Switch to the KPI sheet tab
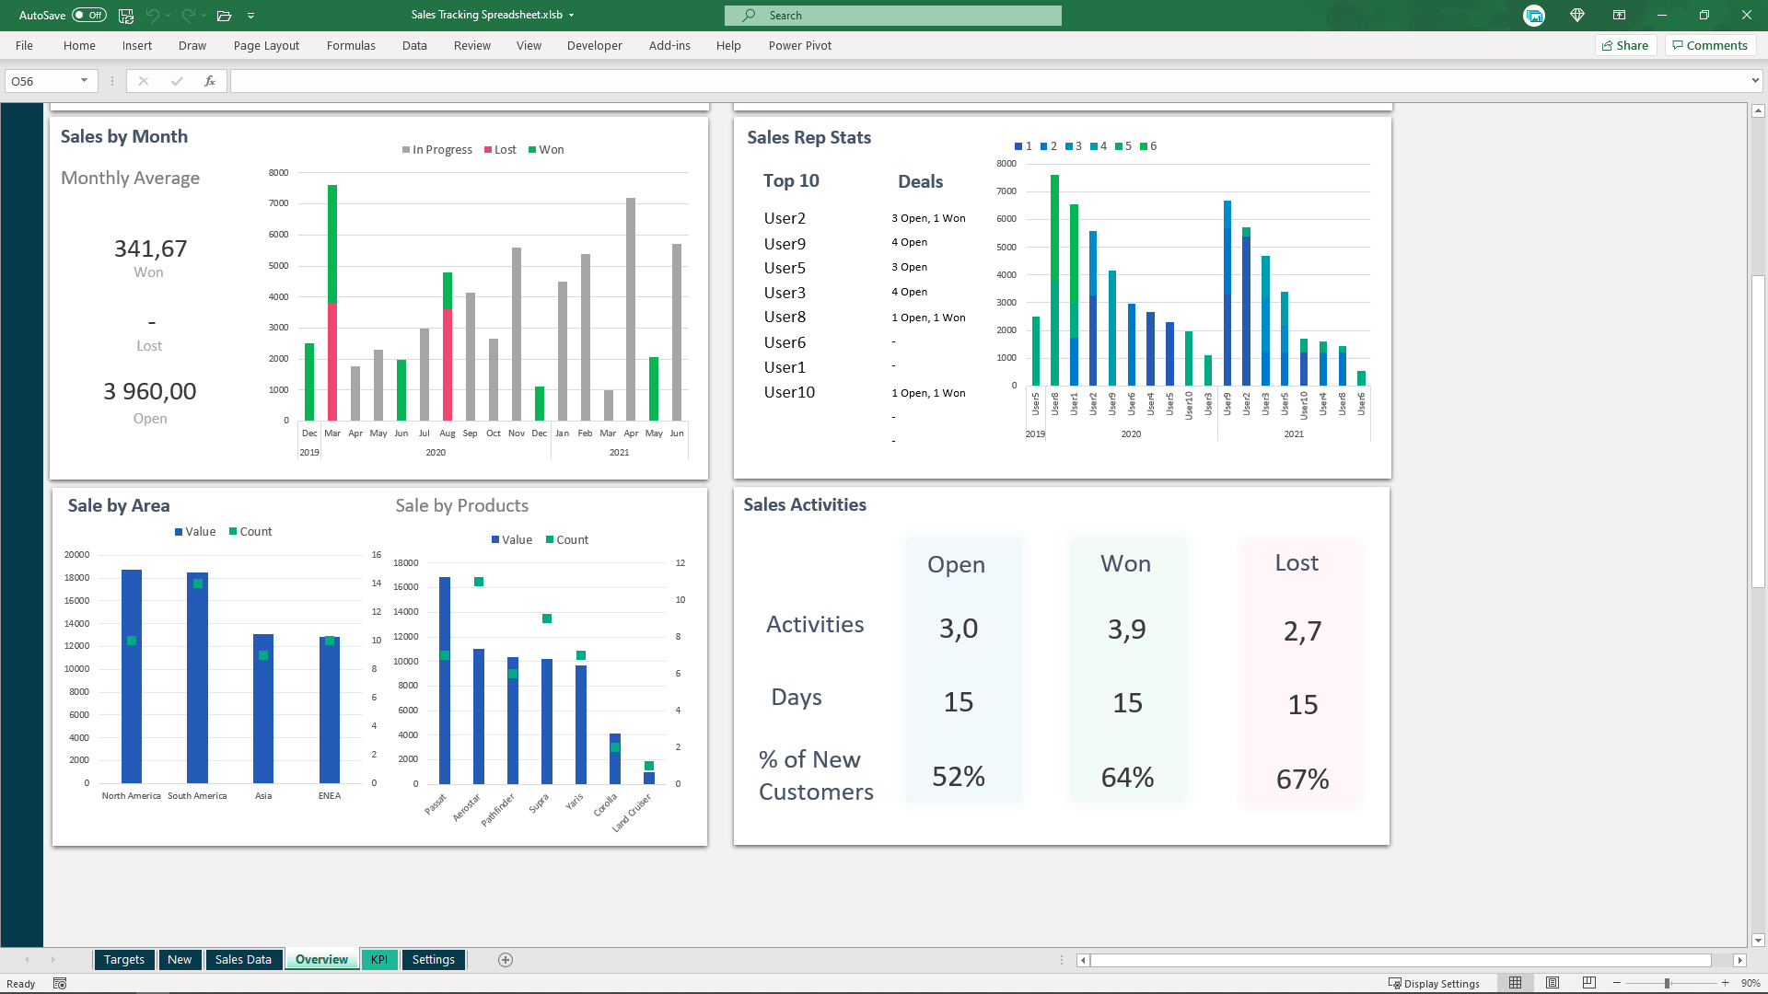This screenshot has width=1768, height=994. tap(379, 959)
